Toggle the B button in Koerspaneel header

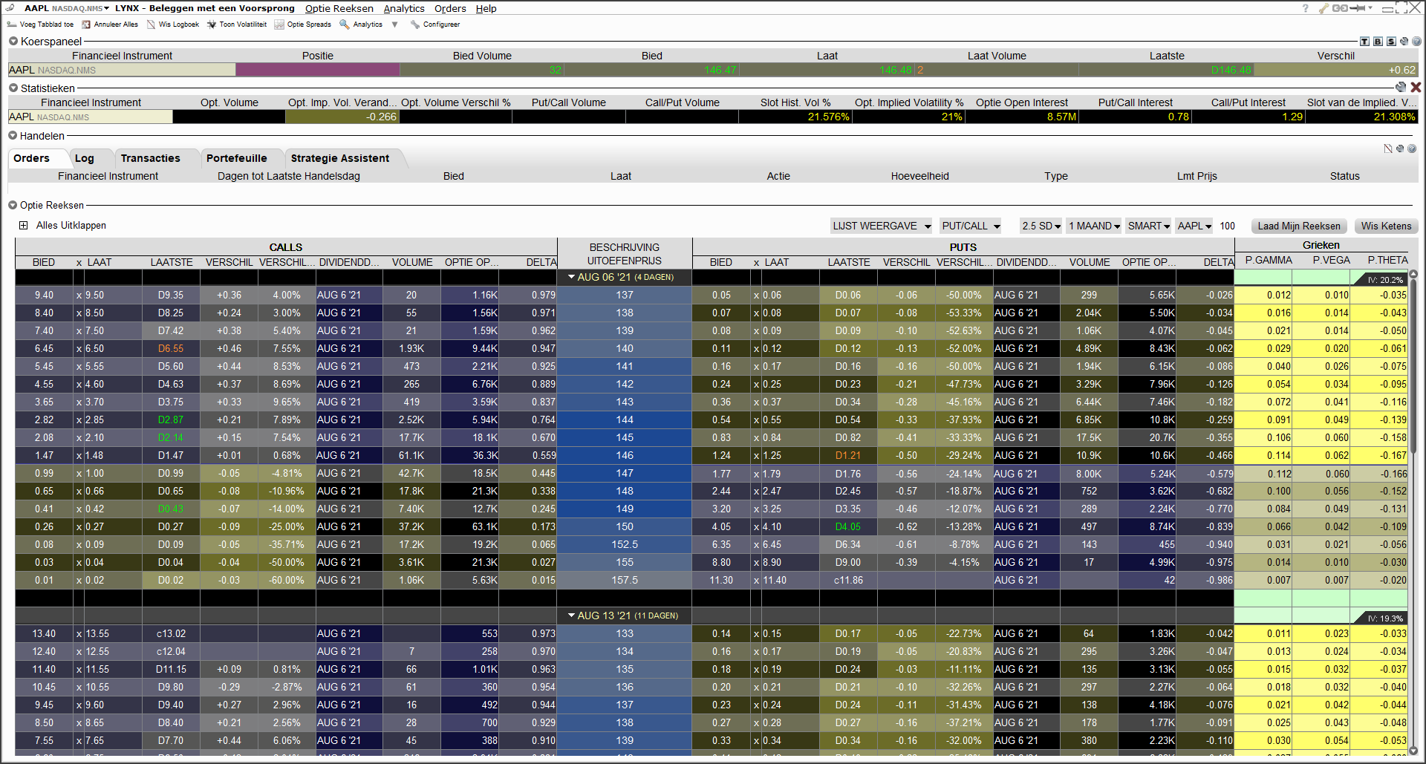[1378, 42]
